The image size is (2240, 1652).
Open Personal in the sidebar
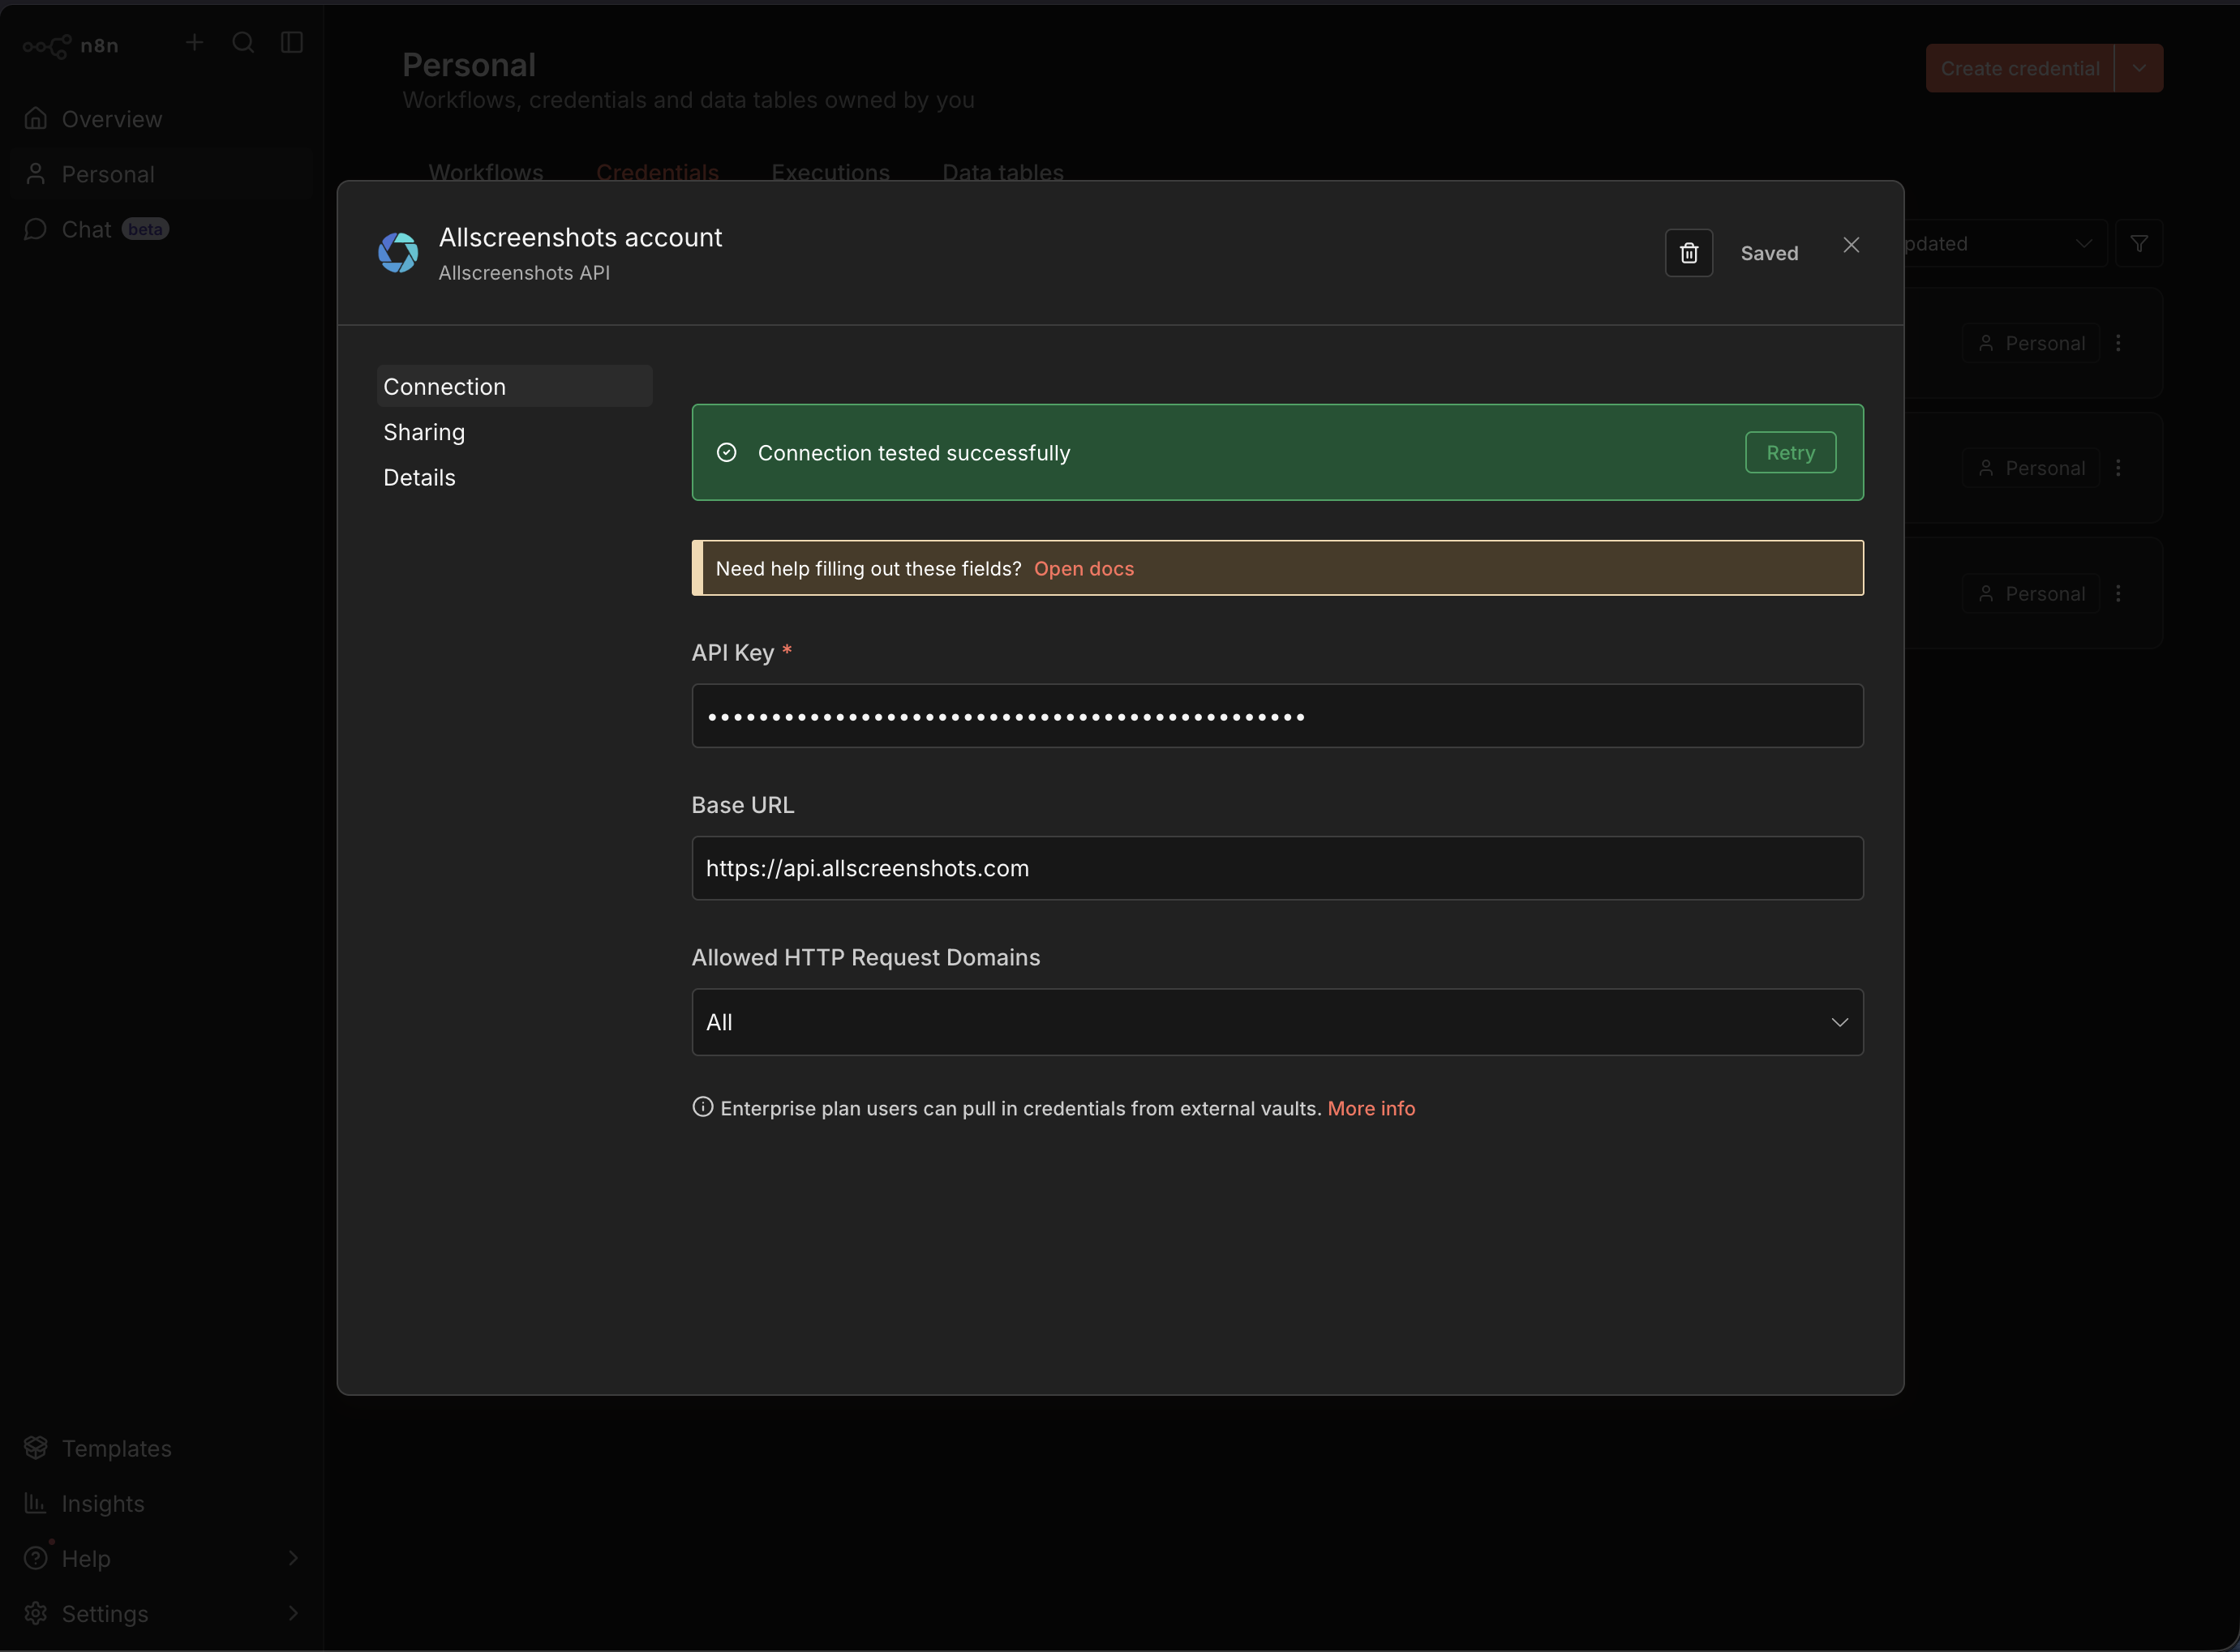[162, 174]
